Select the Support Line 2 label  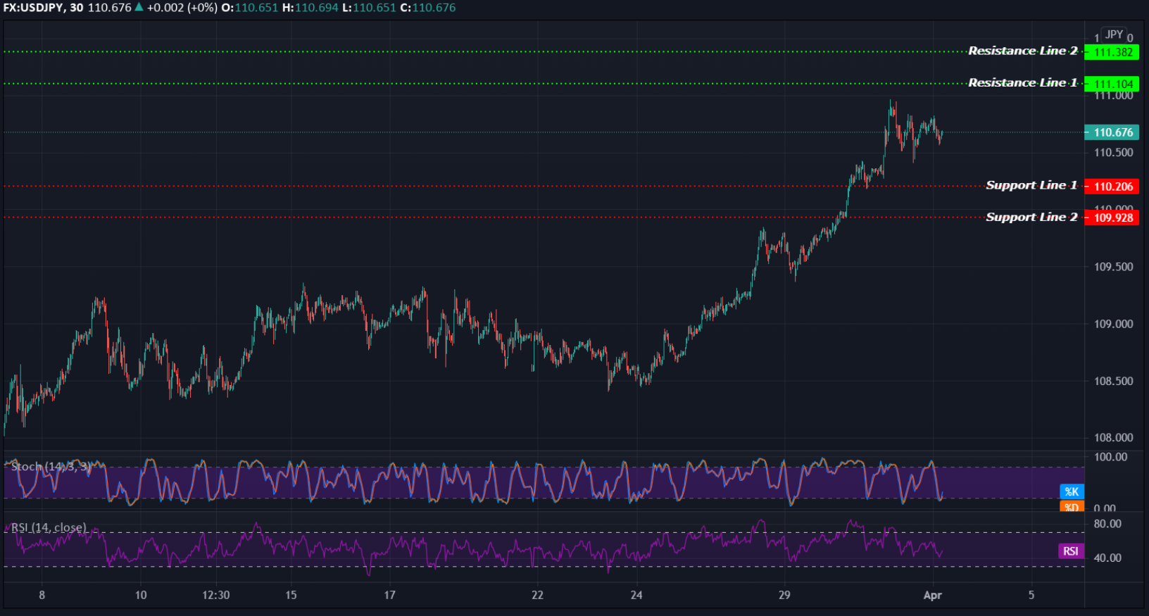tap(1031, 217)
